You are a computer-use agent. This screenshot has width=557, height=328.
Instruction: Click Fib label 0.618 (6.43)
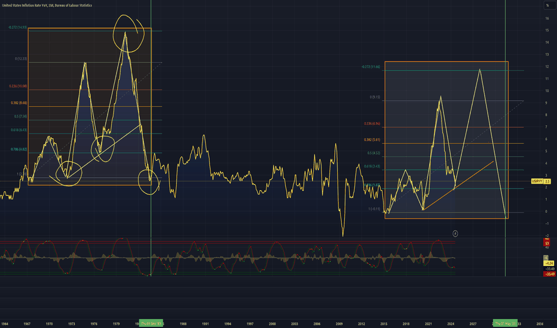pos(19,130)
